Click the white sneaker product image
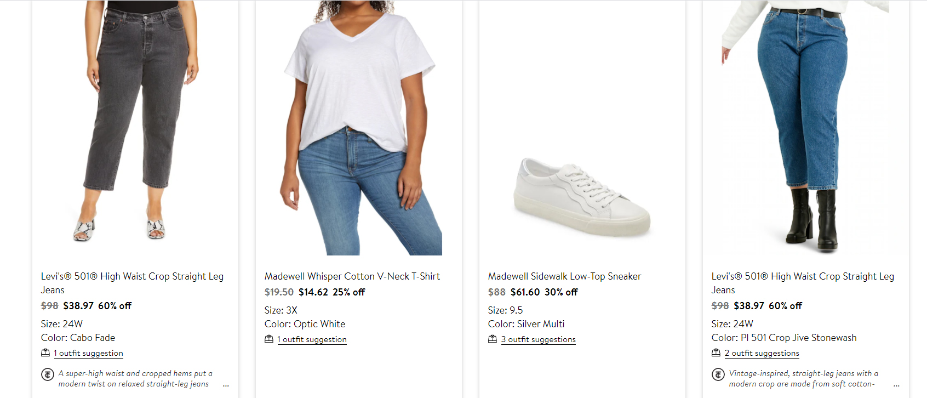The image size is (927, 398). tap(582, 197)
